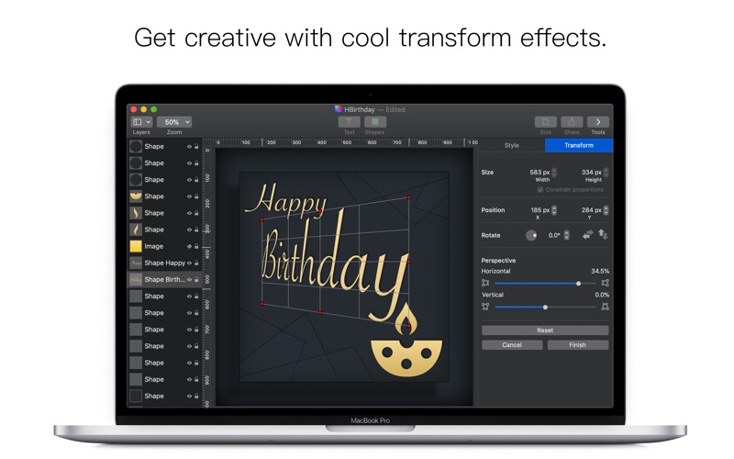Hide the golden bowl Shape layer
The width and height of the screenshot is (734, 459).
[190, 196]
